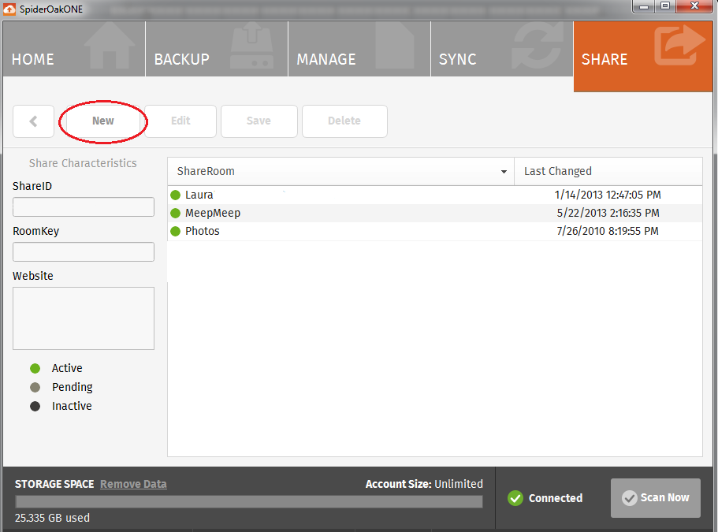Click the Last Changed column header
Image resolution: width=718 pixels, height=532 pixels.
pos(608,171)
